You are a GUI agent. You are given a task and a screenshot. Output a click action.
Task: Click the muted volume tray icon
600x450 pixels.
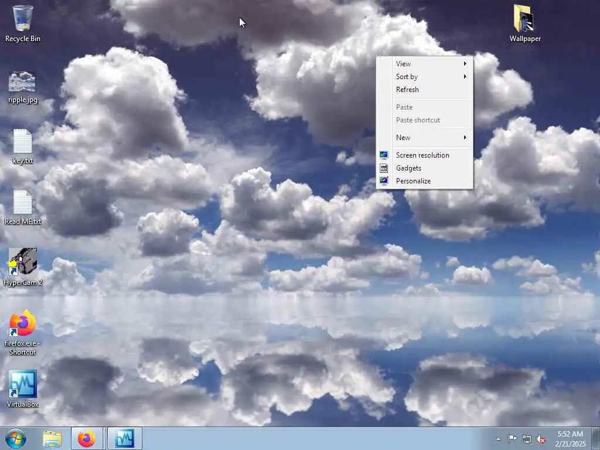(541, 439)
